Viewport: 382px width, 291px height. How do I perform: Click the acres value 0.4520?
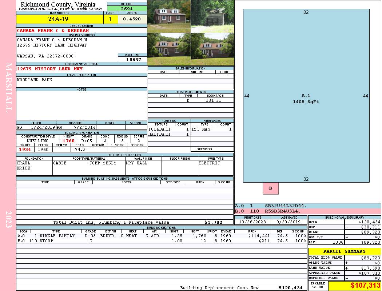pyautogui.click(x=132, y=19)
